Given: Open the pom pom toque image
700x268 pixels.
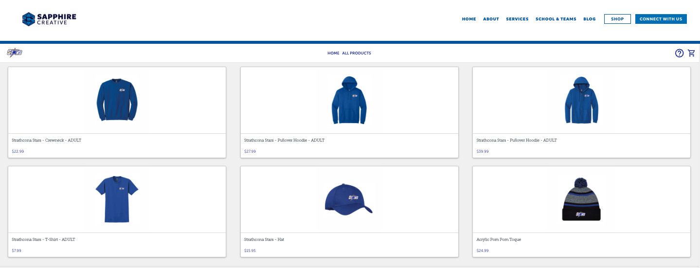Looking at the screenshot, I should (581, 199).
